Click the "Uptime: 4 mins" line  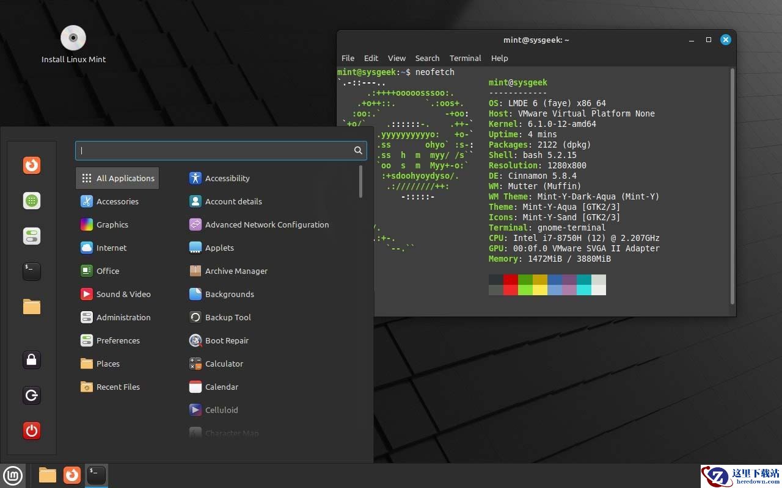(x=523, y=134)
